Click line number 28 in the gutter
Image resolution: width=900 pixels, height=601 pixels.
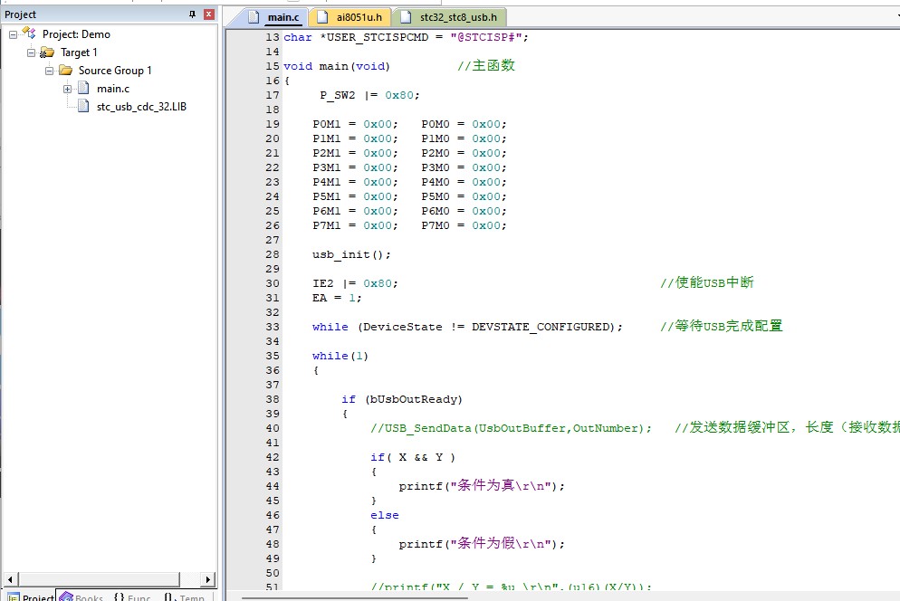[272, 254]
